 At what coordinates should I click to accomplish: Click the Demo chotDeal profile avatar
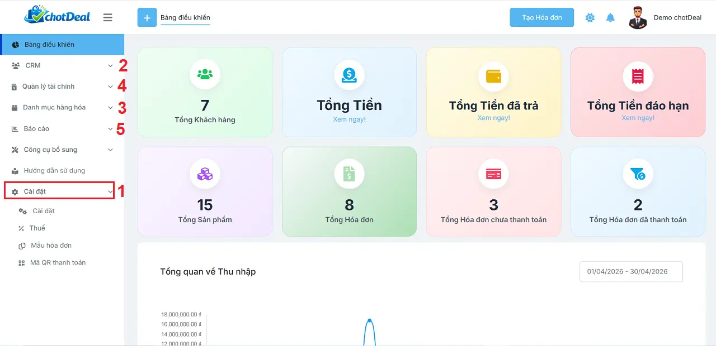(638, 17)
